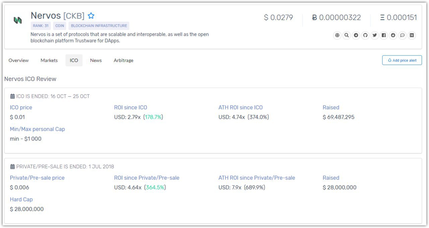
Task: Click the ICO price label
Action: [21, 107]
